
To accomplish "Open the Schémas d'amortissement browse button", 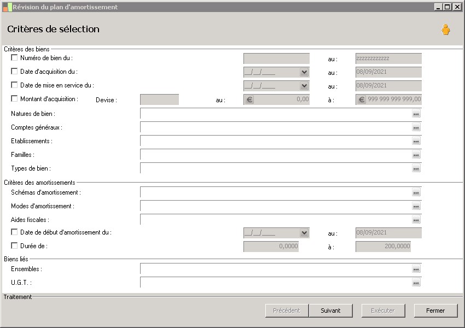I will (x=416, y=192).
